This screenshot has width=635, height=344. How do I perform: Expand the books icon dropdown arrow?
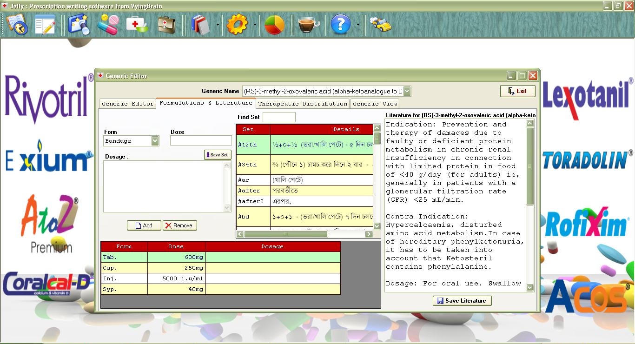[x=218, y=25]
